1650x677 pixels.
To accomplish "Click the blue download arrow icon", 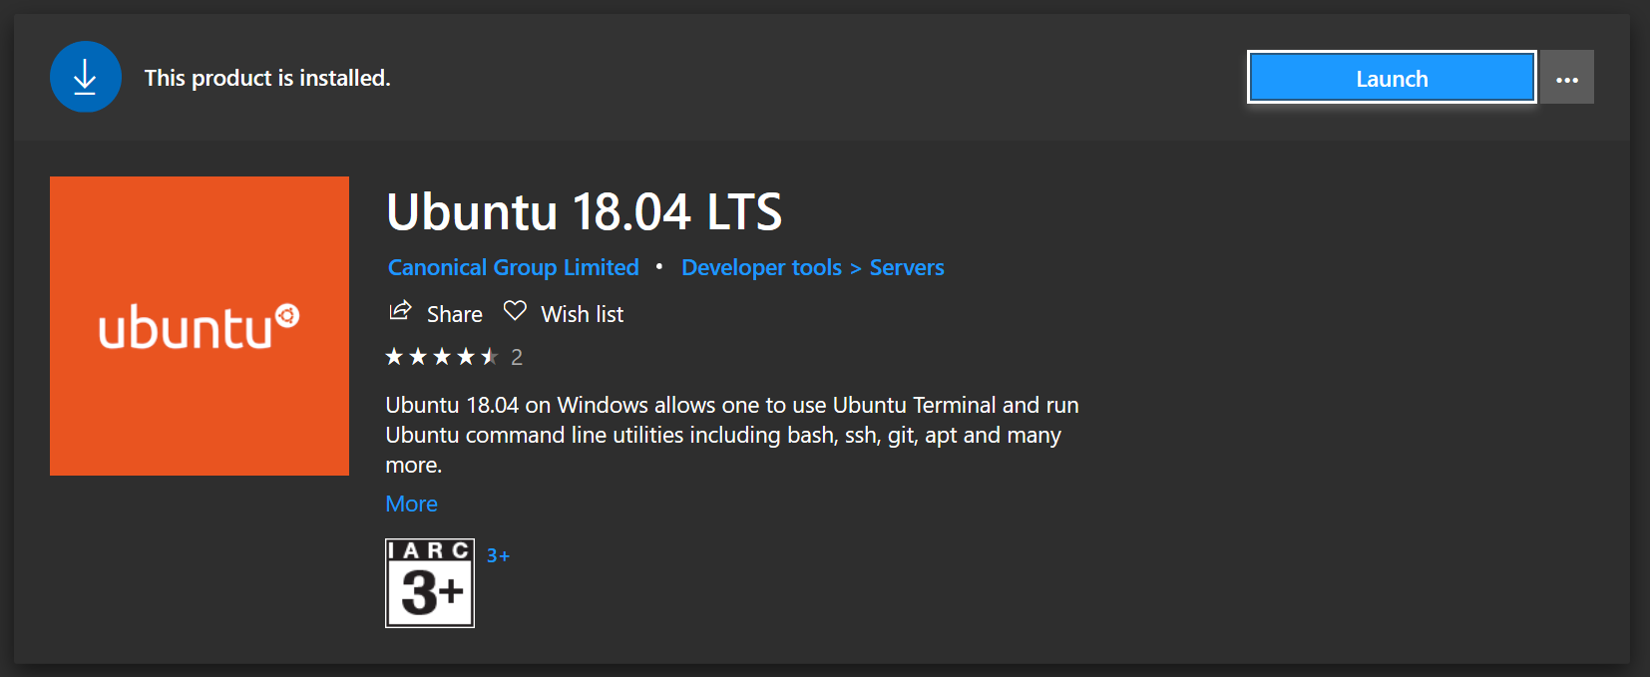I will 86,77.
